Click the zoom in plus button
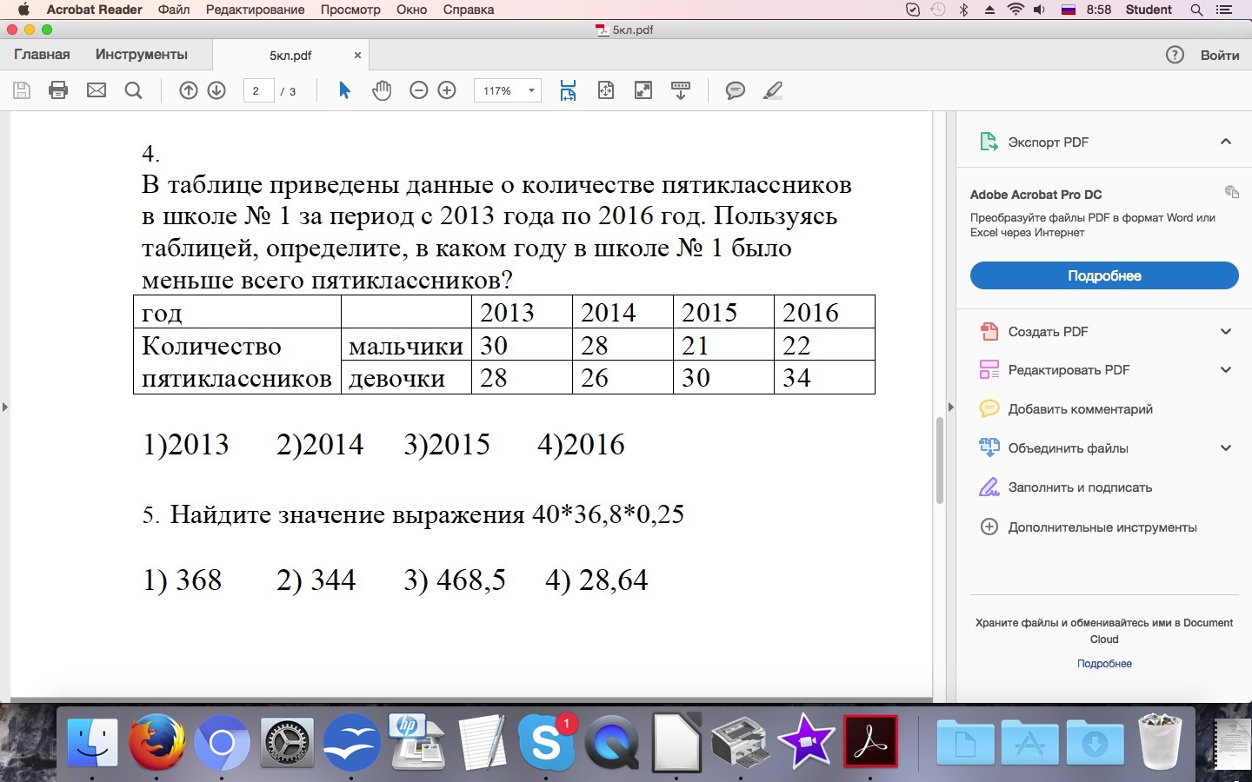1252x782 pixels. 447,90
